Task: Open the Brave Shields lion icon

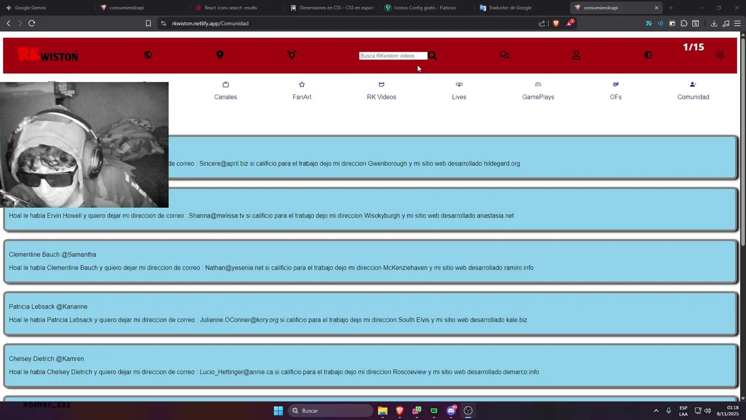Action: pos(556,23)
